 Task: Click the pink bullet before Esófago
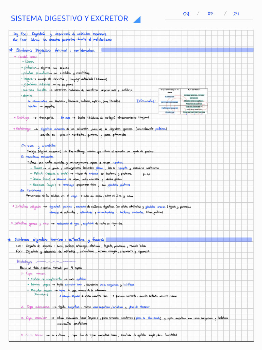(x=15, y=118)
